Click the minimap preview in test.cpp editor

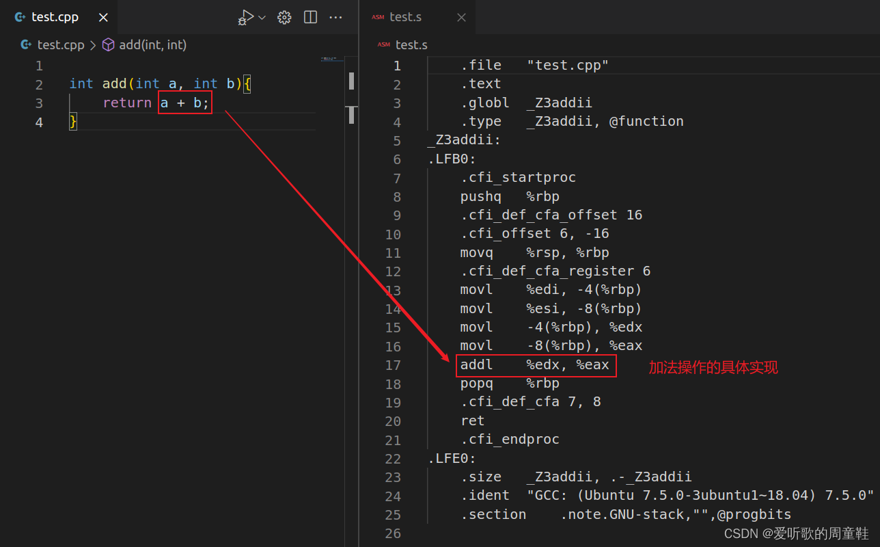point(332,61)
